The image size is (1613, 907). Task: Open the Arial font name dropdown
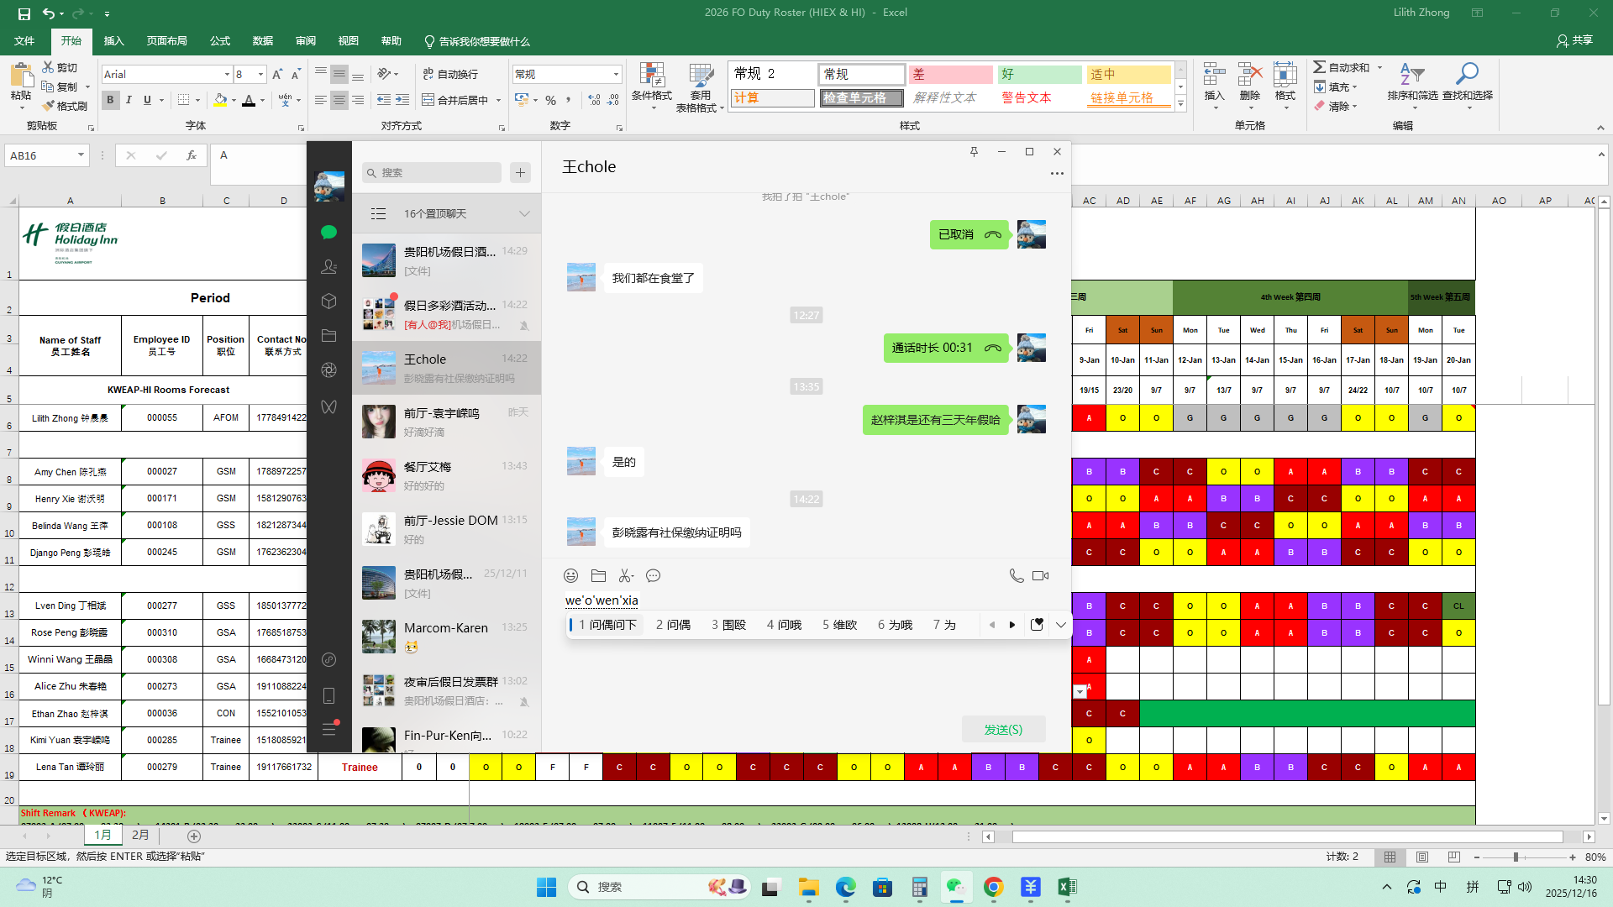tap(227, 75)
